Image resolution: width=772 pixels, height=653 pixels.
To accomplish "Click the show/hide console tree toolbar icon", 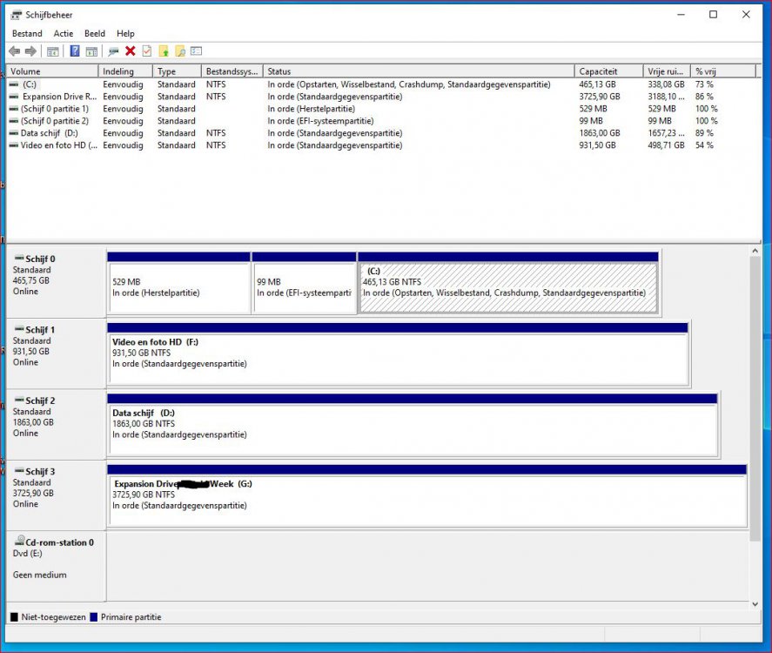I will 53,51.
